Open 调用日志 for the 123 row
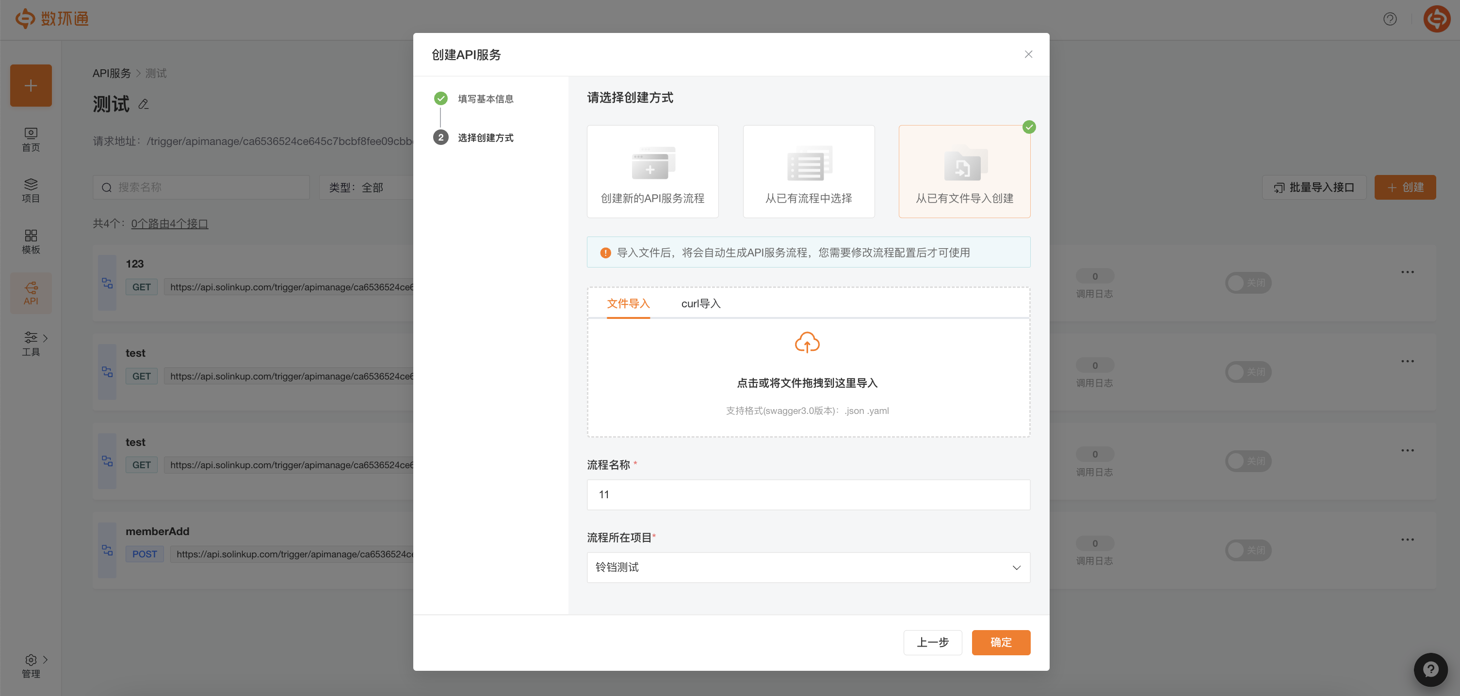 click(1094, 294)
